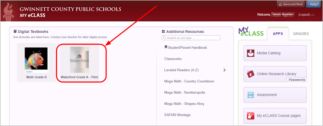Open the Help dropdown
Viewport: 323px width, 126px height.
313,4
